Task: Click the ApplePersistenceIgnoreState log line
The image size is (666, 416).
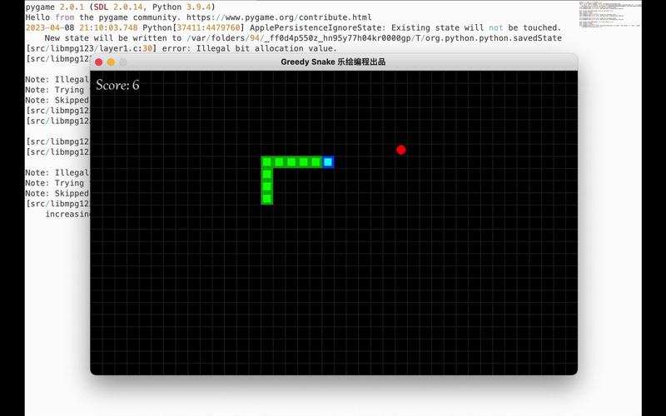Action: point(294,27)
